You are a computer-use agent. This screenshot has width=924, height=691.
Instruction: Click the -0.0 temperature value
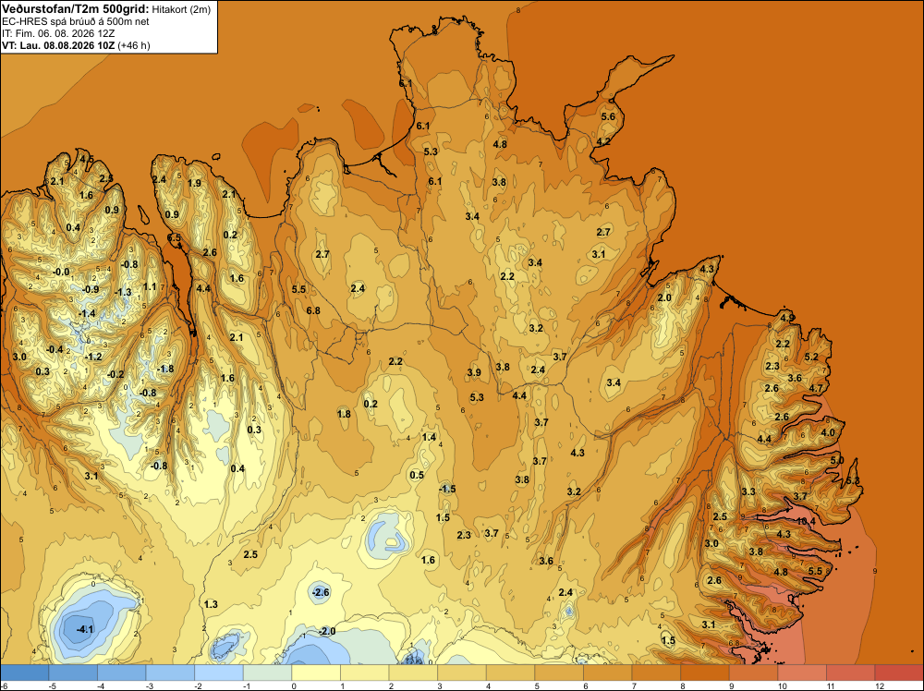point(61,273)
